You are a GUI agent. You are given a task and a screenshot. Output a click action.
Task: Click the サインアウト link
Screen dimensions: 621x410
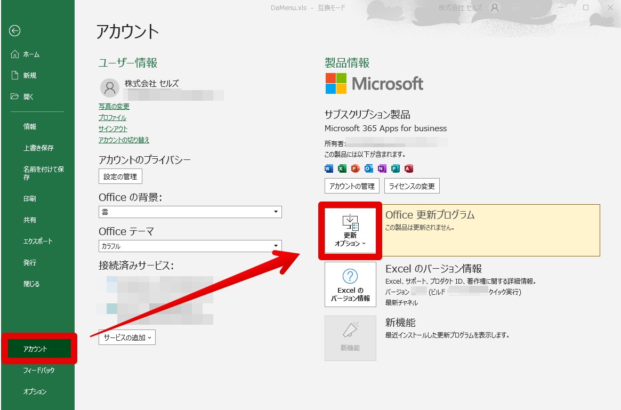pos(113,128)
